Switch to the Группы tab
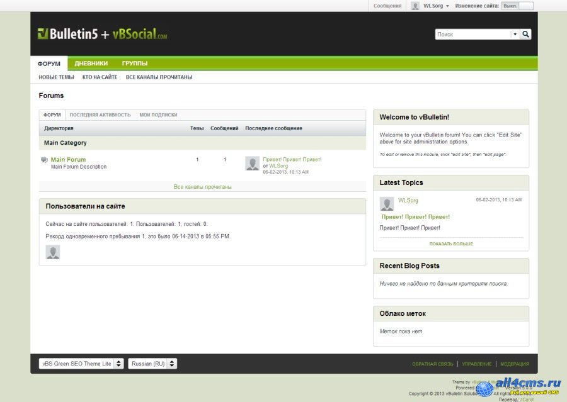567x402 pixels. pos(135,64)
